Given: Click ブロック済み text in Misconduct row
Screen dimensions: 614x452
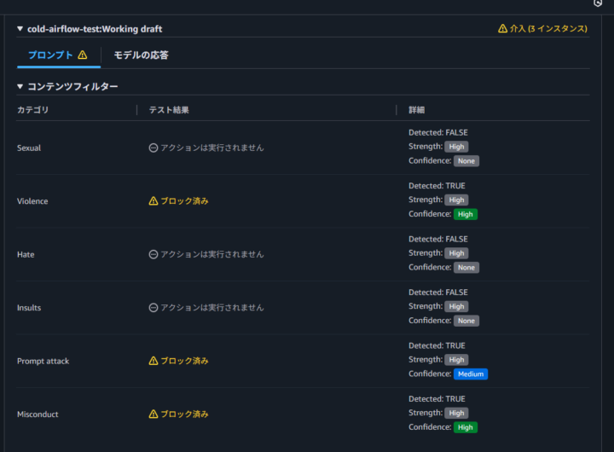Looking at the screenshot, I should pyautogui.click(x=184, y=414).
